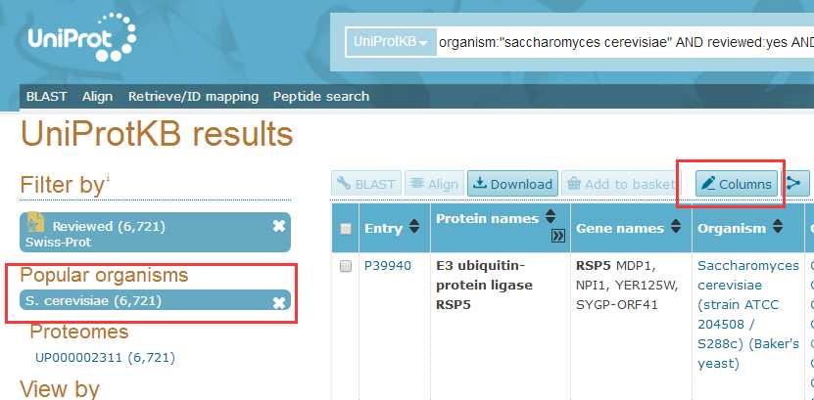Screen dimensions: 814x400
Task: Open the BLAST menu item
Action: (x=47, y=97)
